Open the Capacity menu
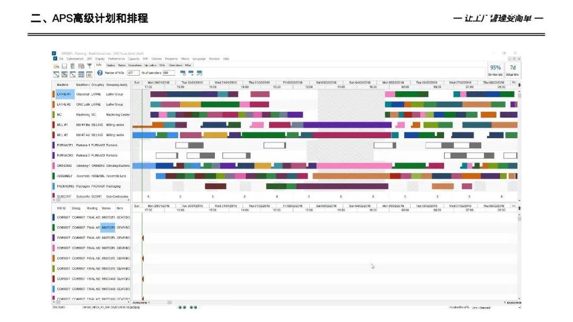 pos(134,58)
